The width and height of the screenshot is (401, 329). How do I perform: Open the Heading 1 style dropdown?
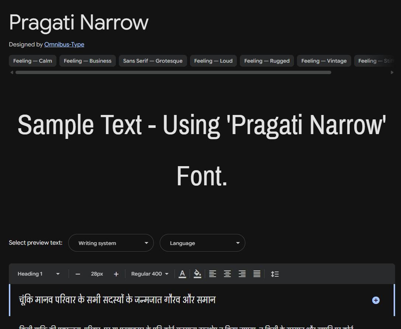pyautogui.click(x=38, y=274)
